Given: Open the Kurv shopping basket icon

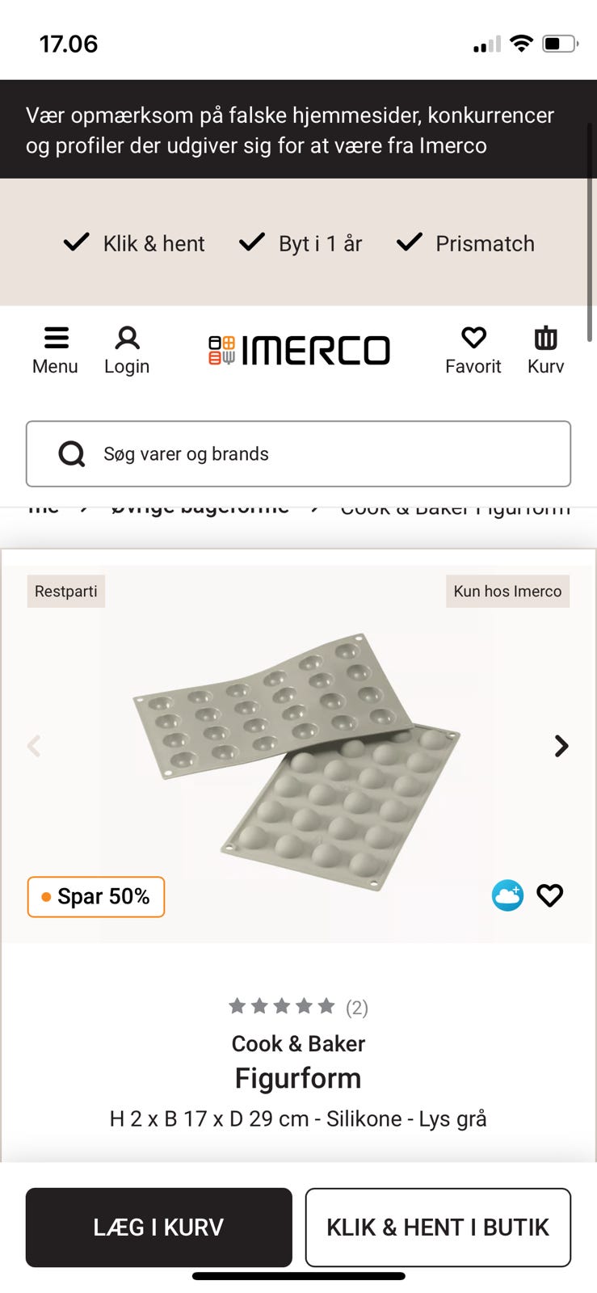Looking at the screenshot, I should coord(545,339).
